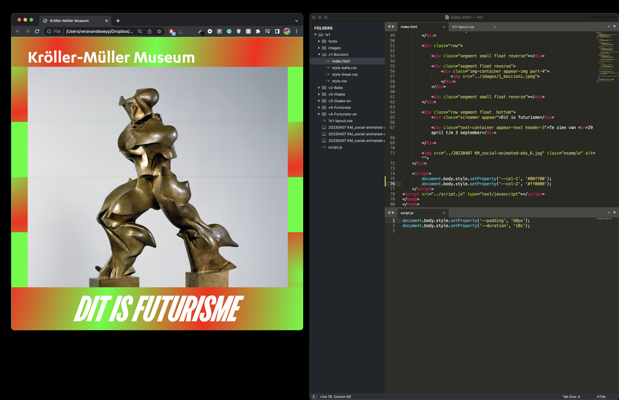Click the zoom magnifier icon in address bar
This screenshot has height=400, width=619.
pos(140,31)
